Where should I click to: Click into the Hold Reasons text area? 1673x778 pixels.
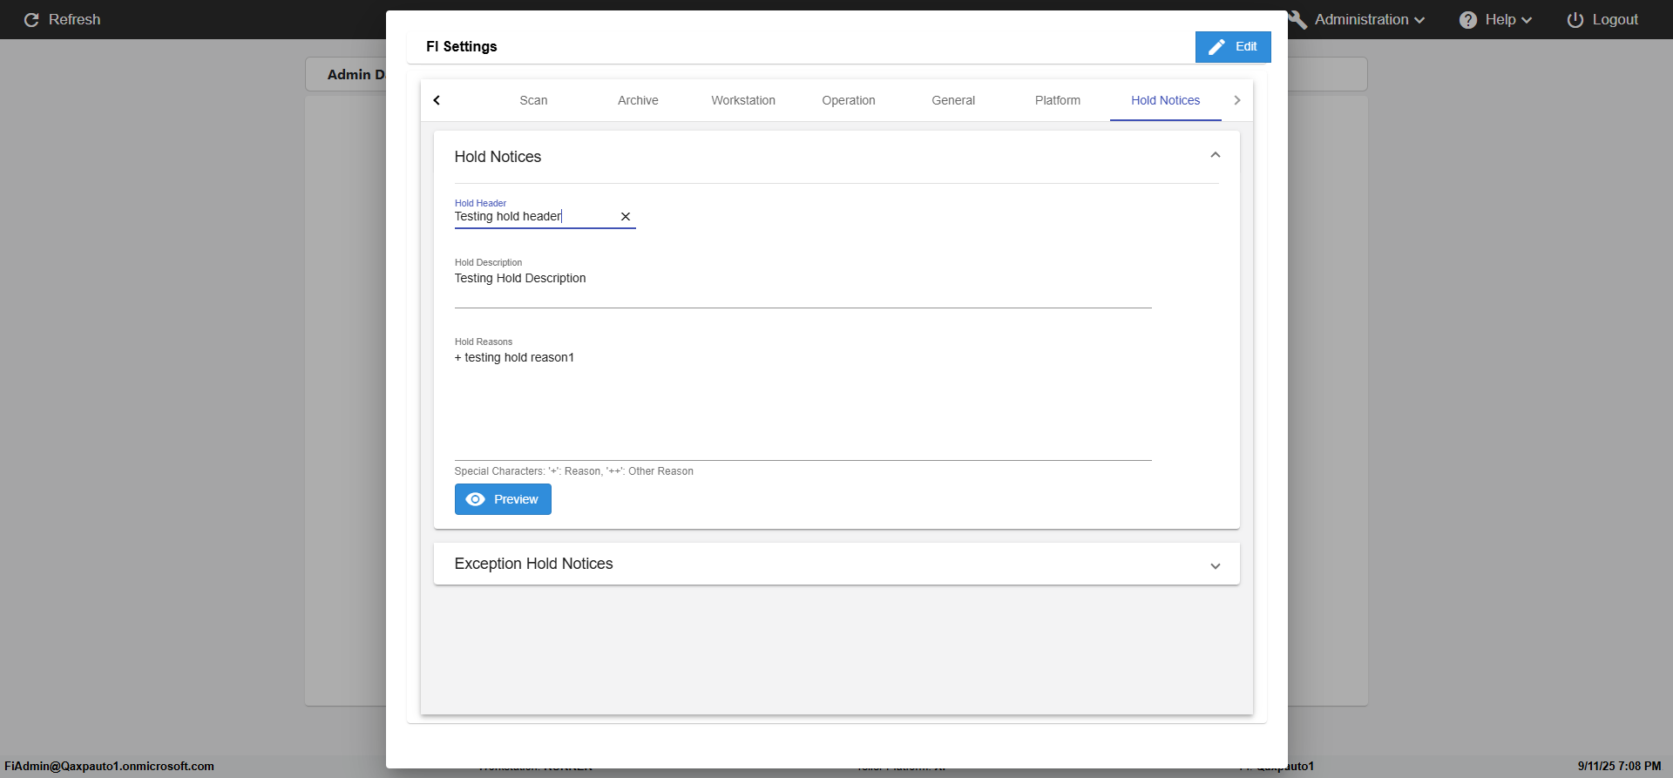[802, 401]
